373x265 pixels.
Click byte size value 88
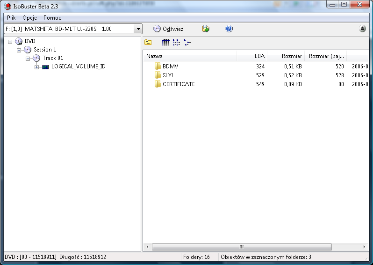pos(341,84)
